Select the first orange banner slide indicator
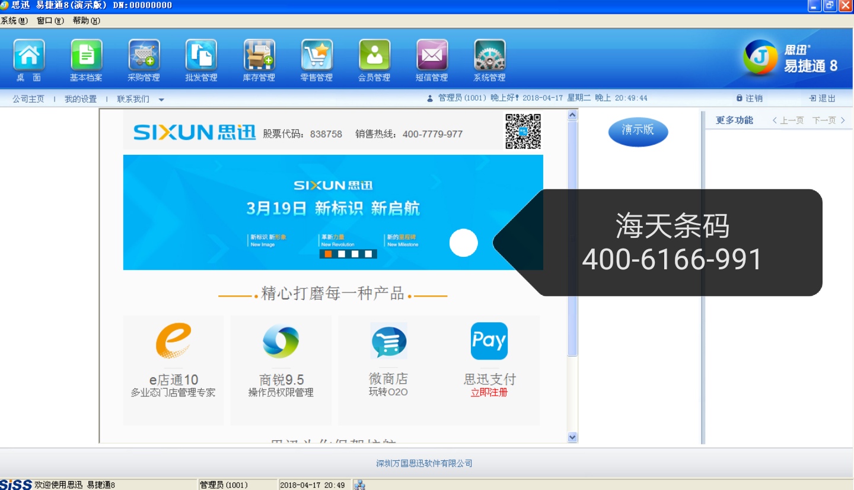 click(x=328, y=254)
